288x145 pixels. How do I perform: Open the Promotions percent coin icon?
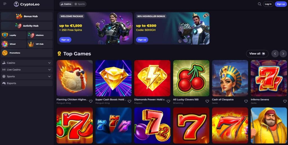pyautogui.click(x=5, y=53)
